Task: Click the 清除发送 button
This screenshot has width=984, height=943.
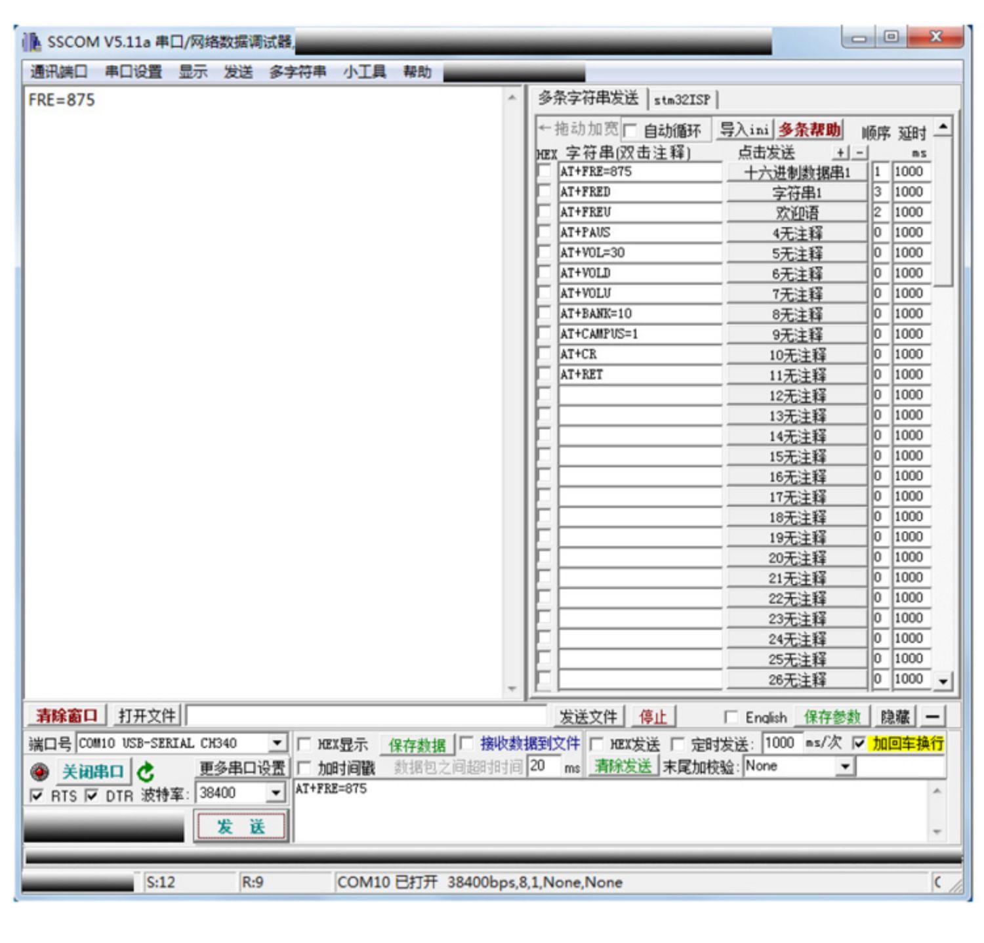Action: 623,766
